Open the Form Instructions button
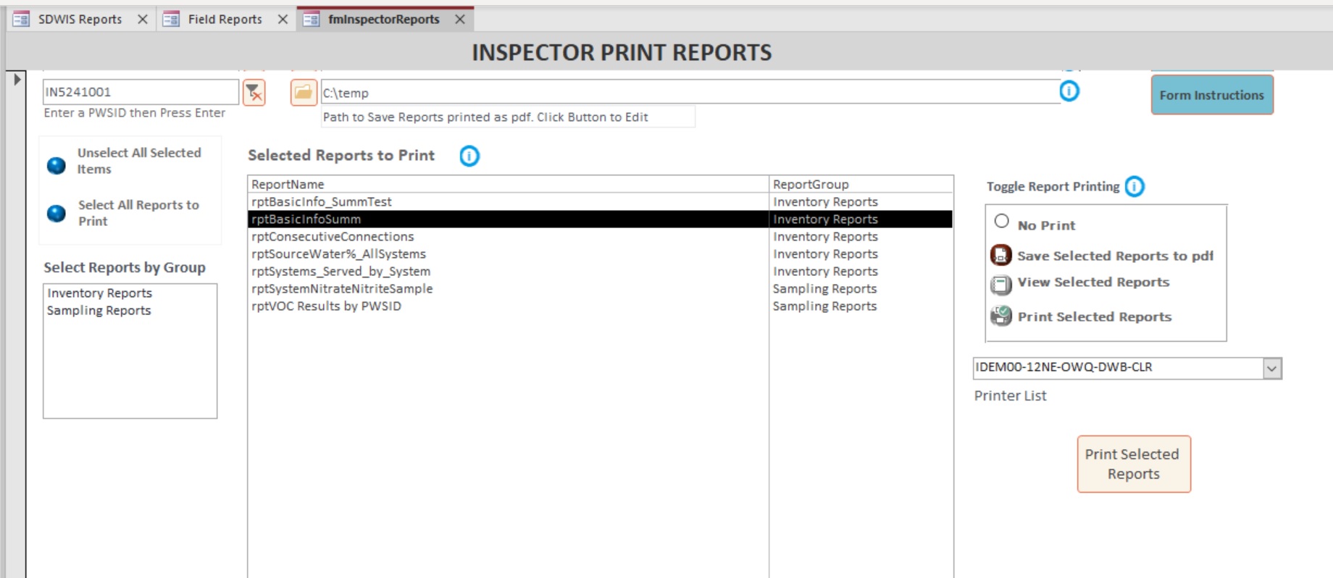 coord(1212,95)
